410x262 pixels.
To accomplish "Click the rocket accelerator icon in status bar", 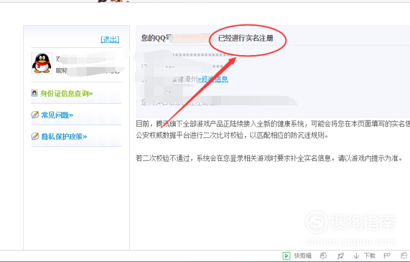I will coord(340,255).
